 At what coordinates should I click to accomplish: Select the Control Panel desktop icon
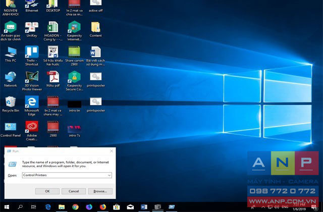pos(11,129)
